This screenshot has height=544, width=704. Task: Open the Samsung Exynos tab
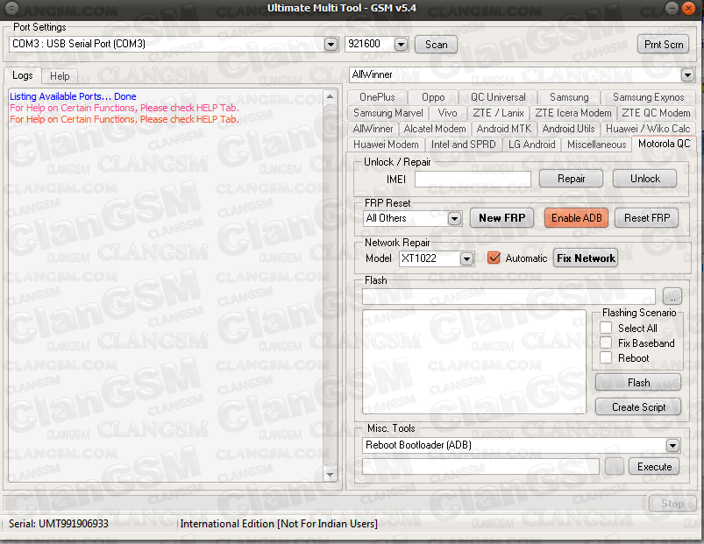(648, 97)
